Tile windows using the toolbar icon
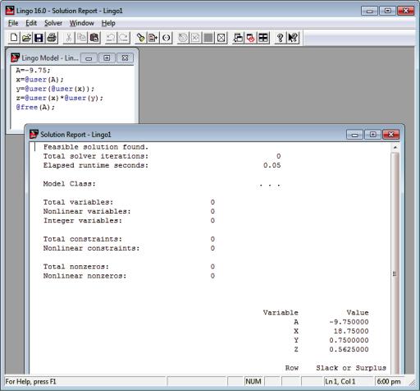Viewport: 420px width, 391px height. 263,38
